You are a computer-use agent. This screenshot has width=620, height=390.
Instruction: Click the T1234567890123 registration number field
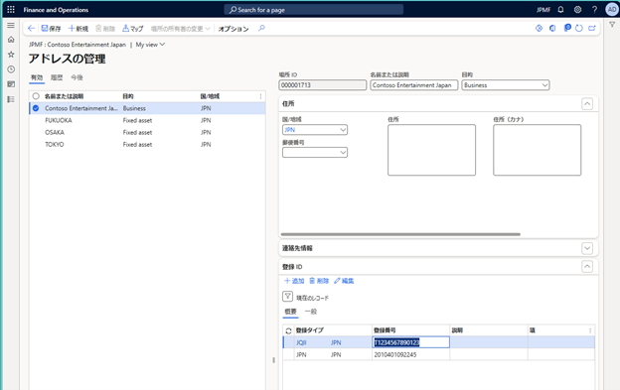click(x=410, y=342)
